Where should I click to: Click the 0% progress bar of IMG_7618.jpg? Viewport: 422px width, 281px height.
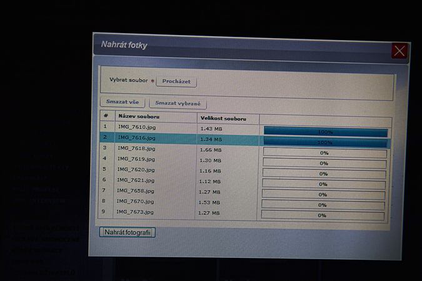[x=325, y=153]
